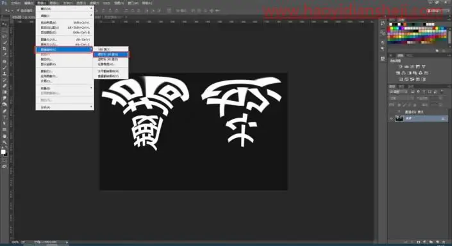Hide the selected layer with its eye icon
The width and height of the screenshot is (452, 246).
391,118
